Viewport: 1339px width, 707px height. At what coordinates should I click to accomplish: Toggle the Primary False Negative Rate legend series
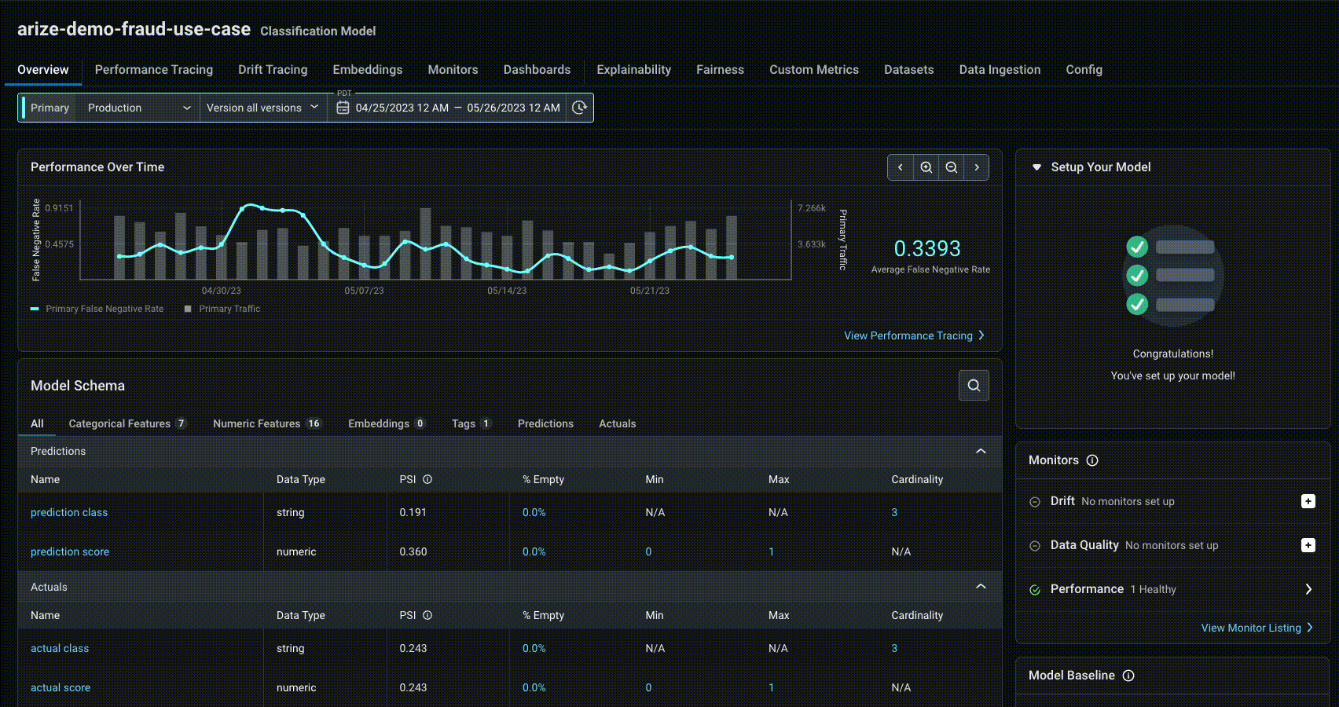(97, 309)
